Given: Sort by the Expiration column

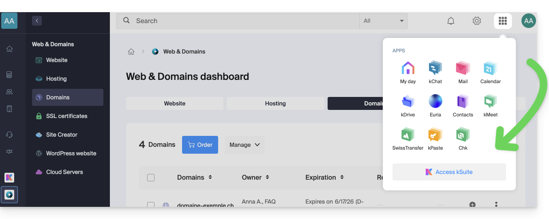Looking at the screenshot, I should [324, 178].
